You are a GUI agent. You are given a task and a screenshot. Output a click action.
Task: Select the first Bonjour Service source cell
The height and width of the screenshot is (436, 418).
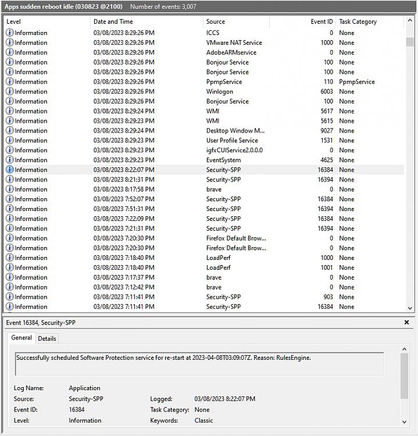[x=227, y=62]
